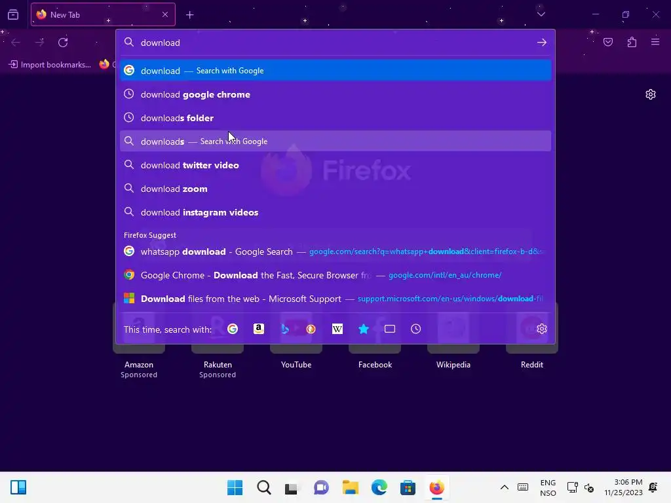The height and width of the screenshot is (503, 671).
Task: Open Task View icon on taskbar
Action: [x=292, y=487]
